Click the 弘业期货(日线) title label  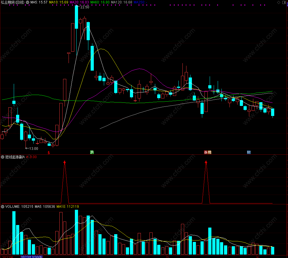tap(13, 2)
